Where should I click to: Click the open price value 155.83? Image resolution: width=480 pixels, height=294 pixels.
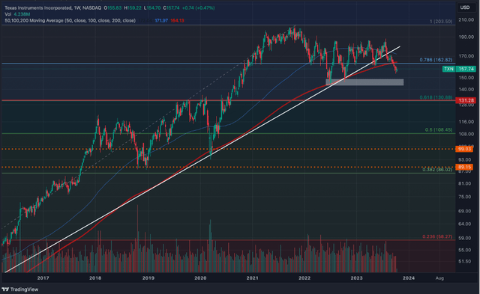click(x=114, y=8)
